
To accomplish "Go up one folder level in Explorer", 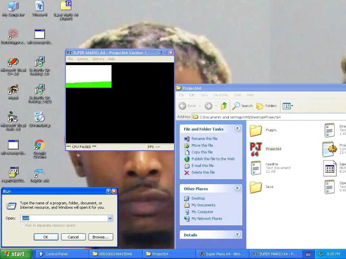I will pyautogui.click(x=224, y=106).
